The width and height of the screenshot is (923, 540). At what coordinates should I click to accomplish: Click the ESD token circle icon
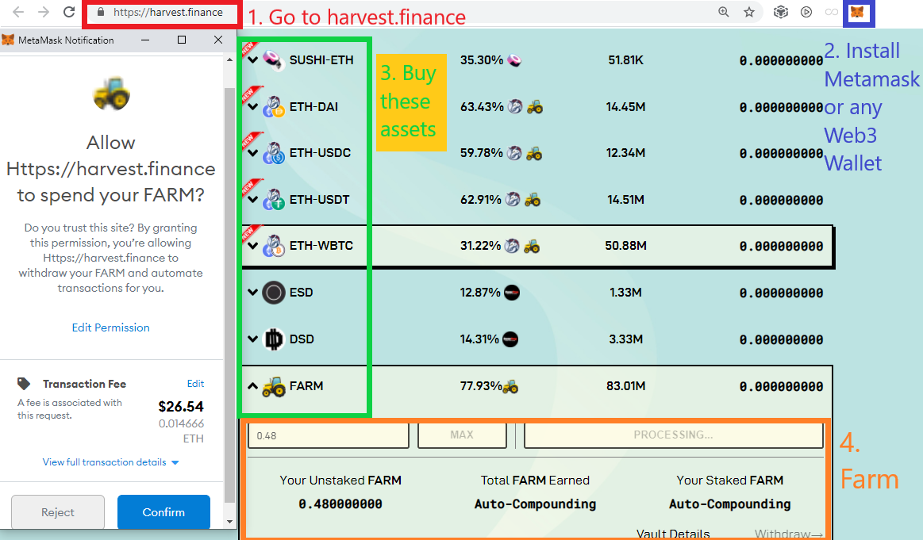273,293
